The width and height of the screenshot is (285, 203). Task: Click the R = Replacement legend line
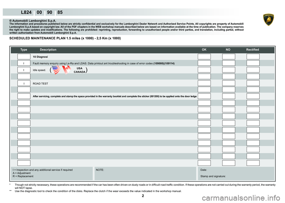[x=23, y=176]
